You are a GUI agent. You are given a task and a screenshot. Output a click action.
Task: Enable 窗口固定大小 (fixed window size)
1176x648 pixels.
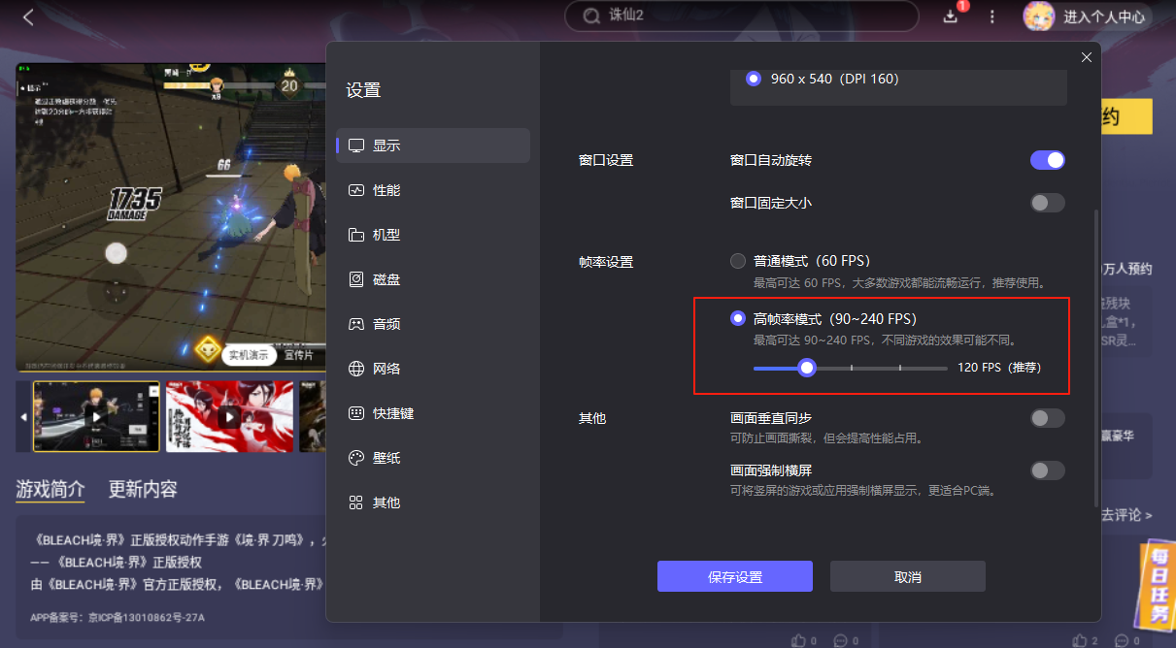coord(1047,202)
